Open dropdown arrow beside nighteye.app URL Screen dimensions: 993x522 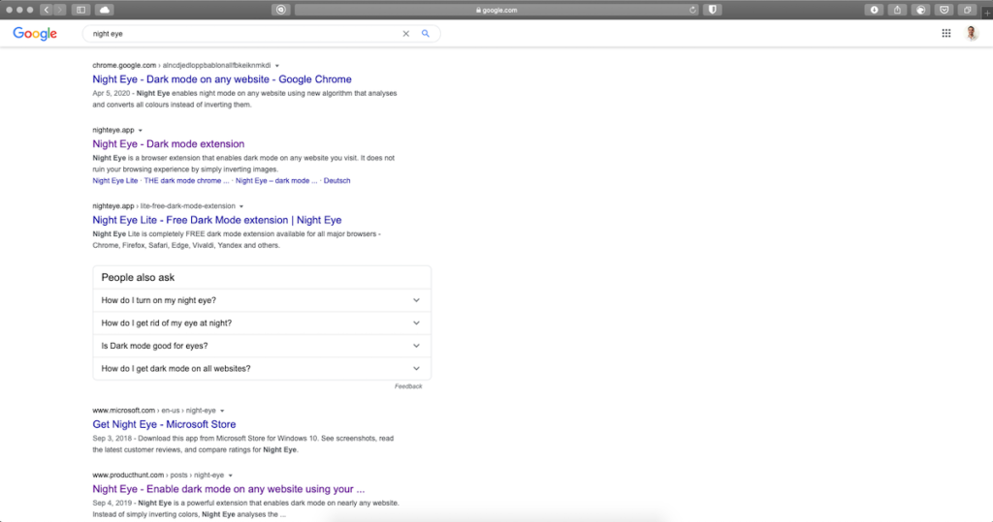[140, 130]
